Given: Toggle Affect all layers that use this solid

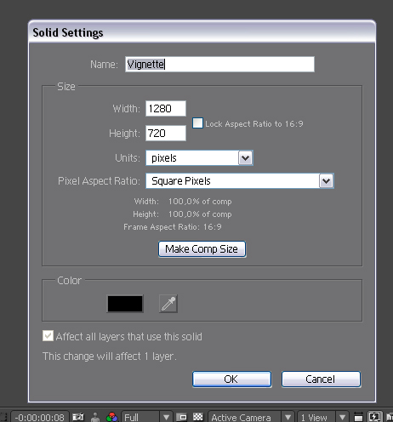Looking at the screenshot, I should (x=48, y=336).
